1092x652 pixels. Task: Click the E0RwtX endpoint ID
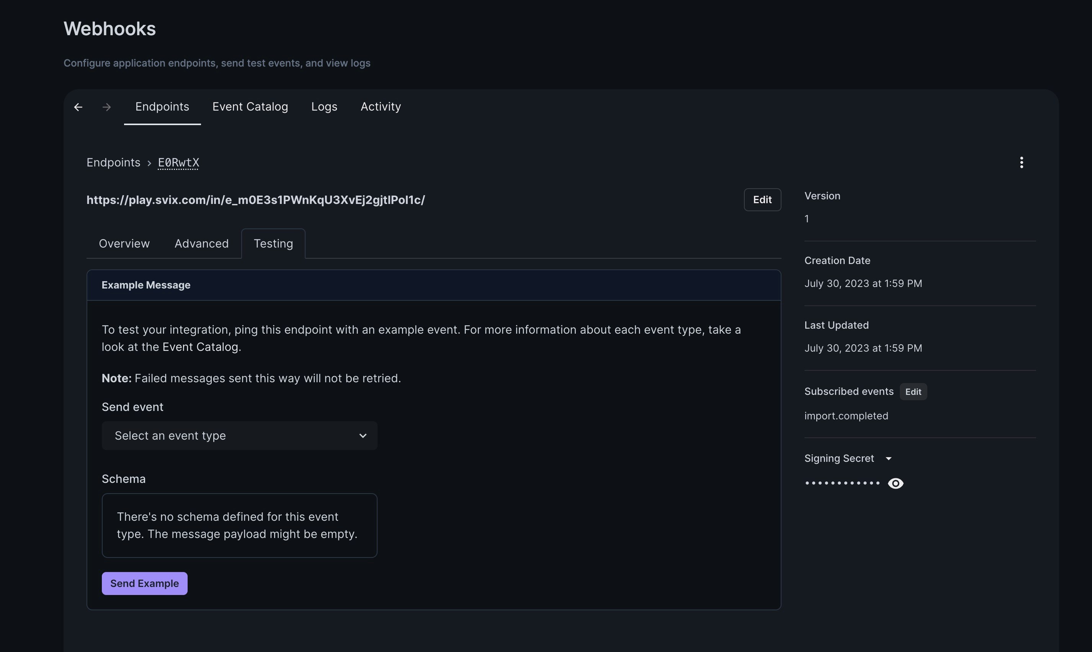(x=178, y=163)
